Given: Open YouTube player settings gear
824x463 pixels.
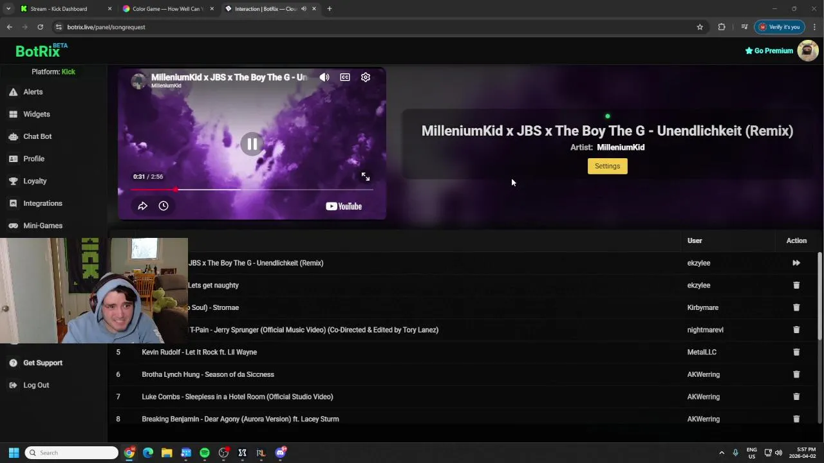Looking at the screenshot, I should [x=366, y=77].
